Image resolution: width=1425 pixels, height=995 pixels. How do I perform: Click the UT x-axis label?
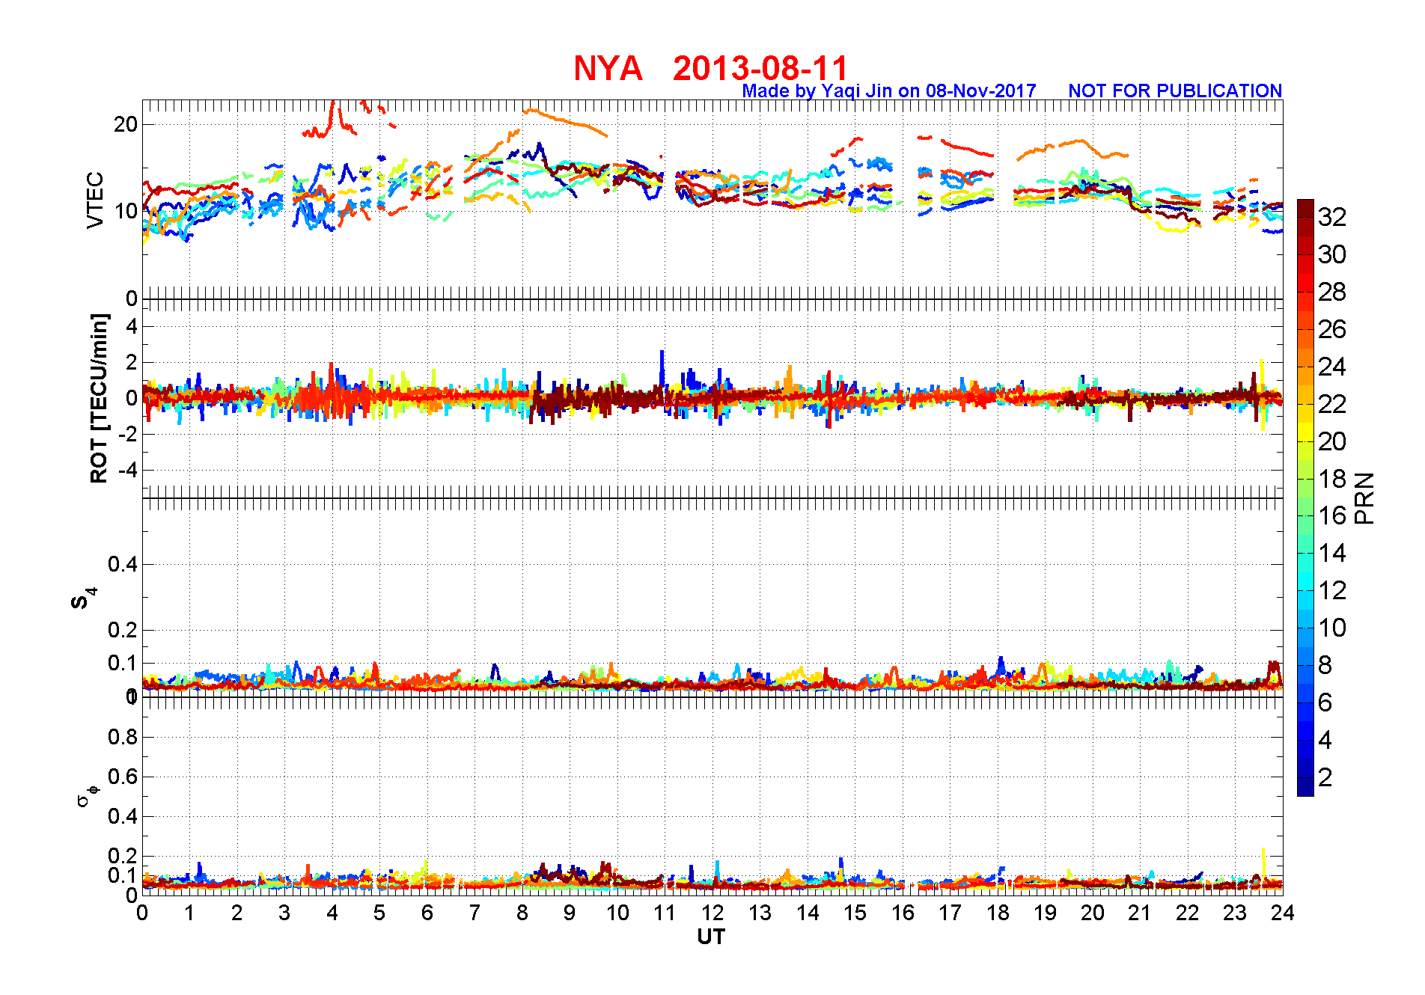coord(711,937)
